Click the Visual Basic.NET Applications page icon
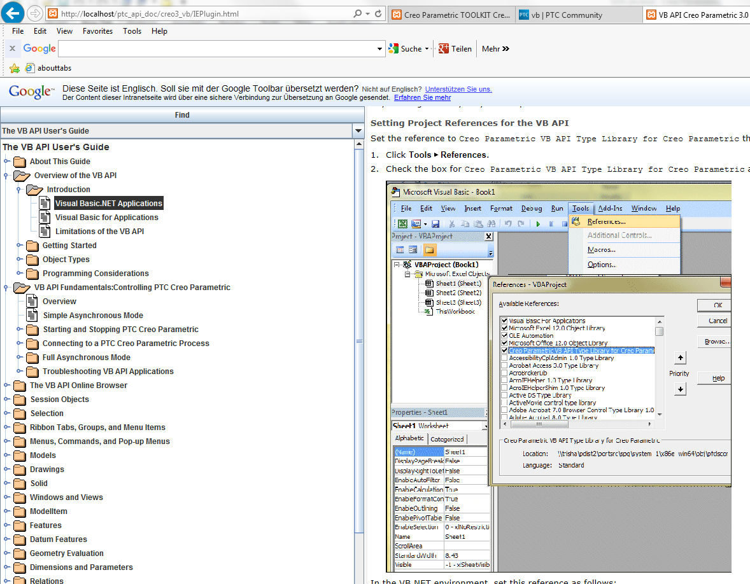 45,203
